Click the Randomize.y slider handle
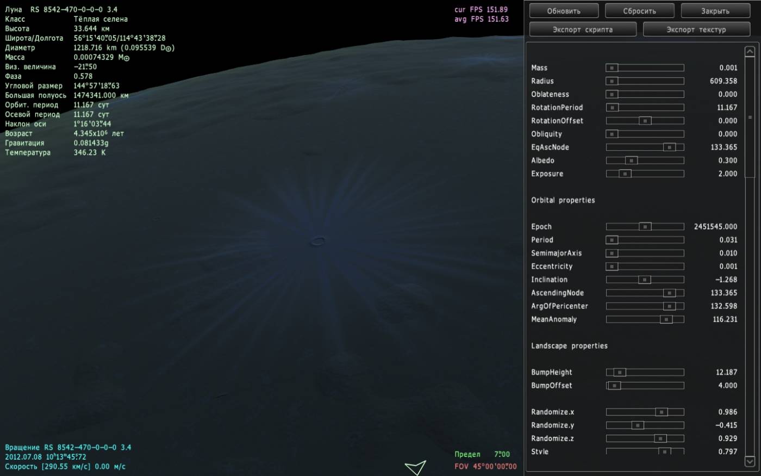This screenshot has height=476, width=761. 638,425
